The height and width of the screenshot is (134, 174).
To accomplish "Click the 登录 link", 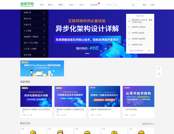I will (x=144, y=5).
